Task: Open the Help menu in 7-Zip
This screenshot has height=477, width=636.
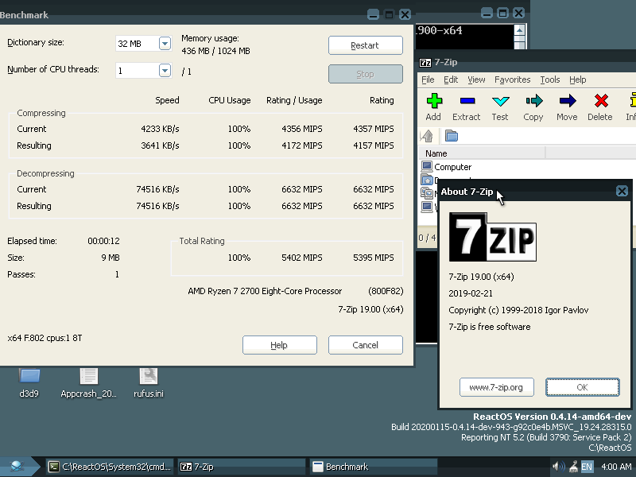Action: [578, 80]
